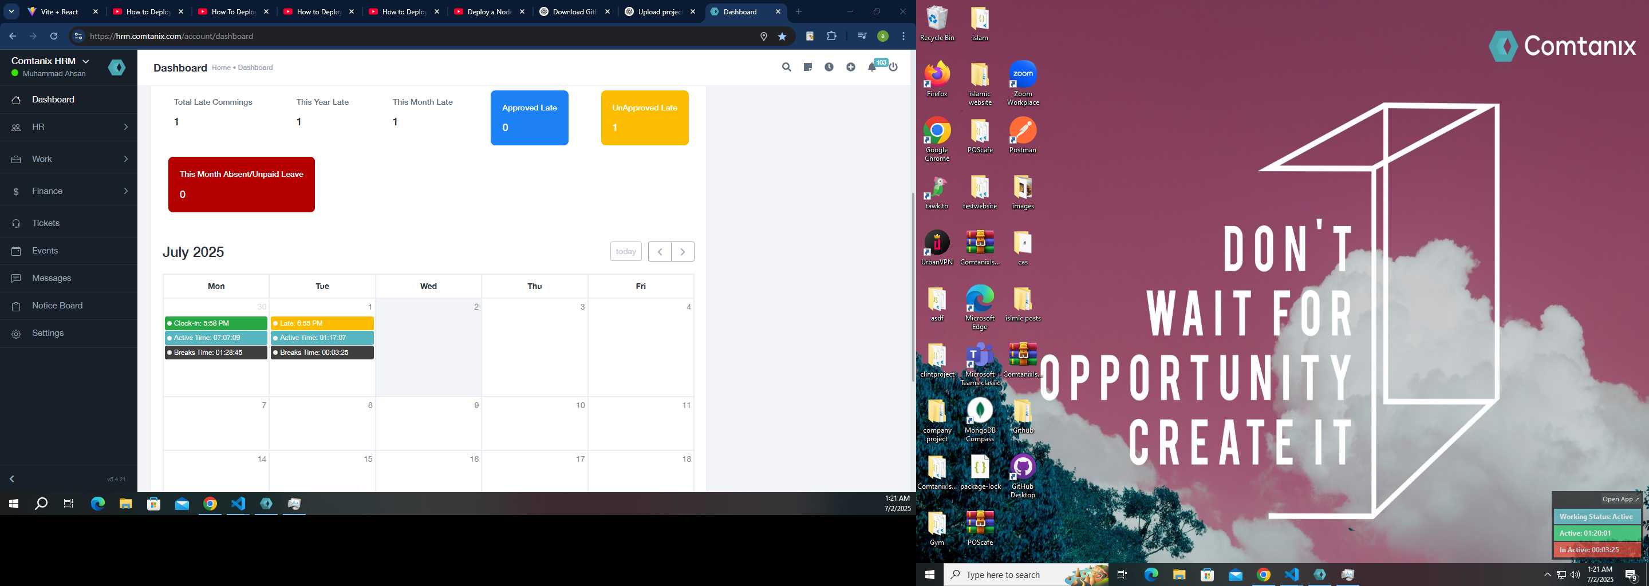Viewport: 1649px width, 586px height.
Task: Click the calendar today button
Action: click(625, 251)
